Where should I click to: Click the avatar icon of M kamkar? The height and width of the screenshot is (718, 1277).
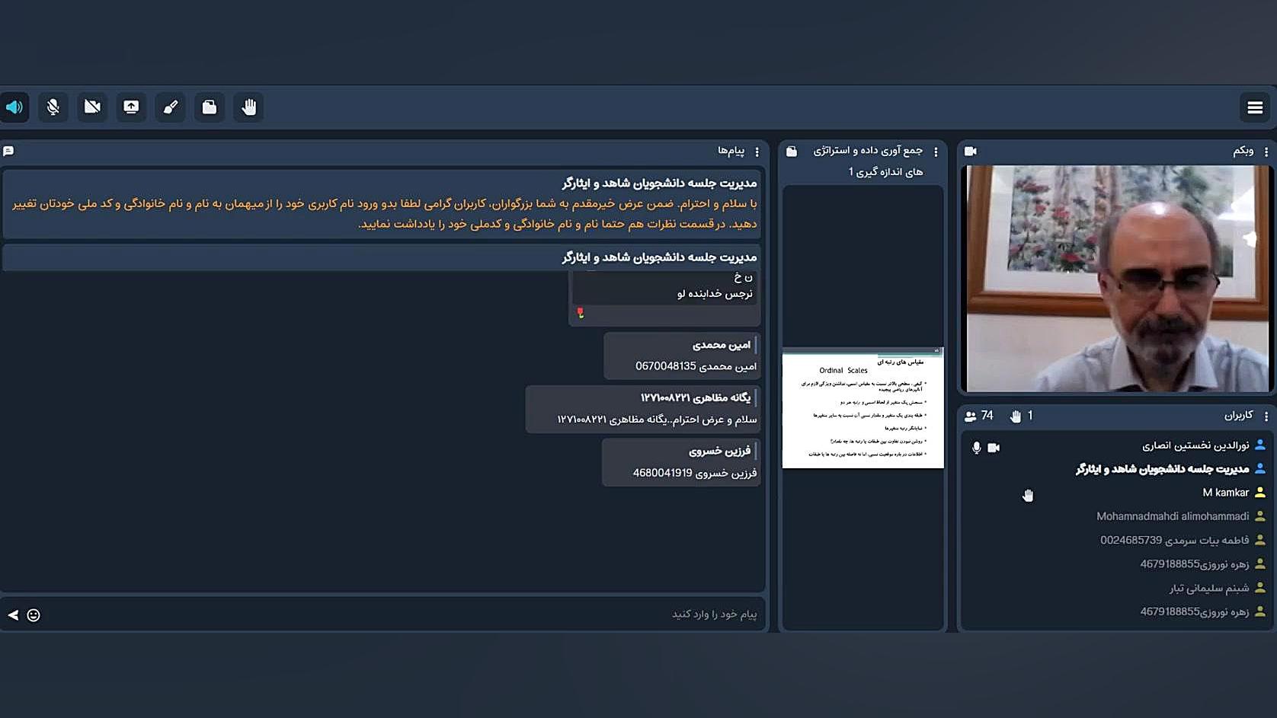pyautogui.click(x=1260, y=493)
